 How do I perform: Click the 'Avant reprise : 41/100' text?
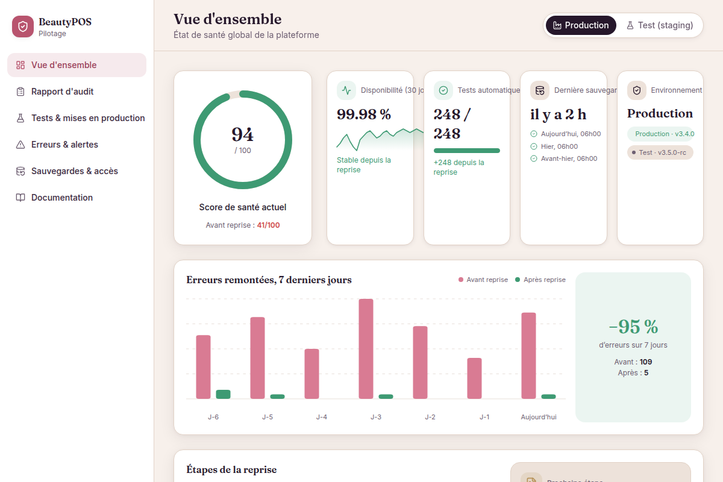pos(243,225)
